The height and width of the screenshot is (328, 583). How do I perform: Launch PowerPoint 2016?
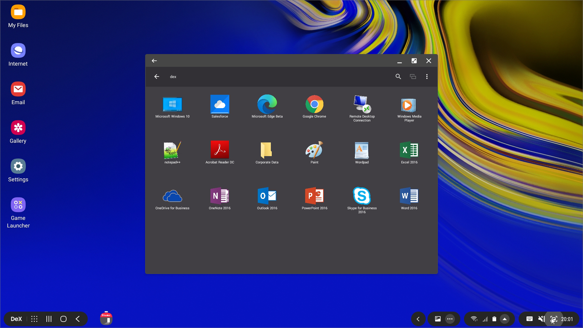coord(314,196)
